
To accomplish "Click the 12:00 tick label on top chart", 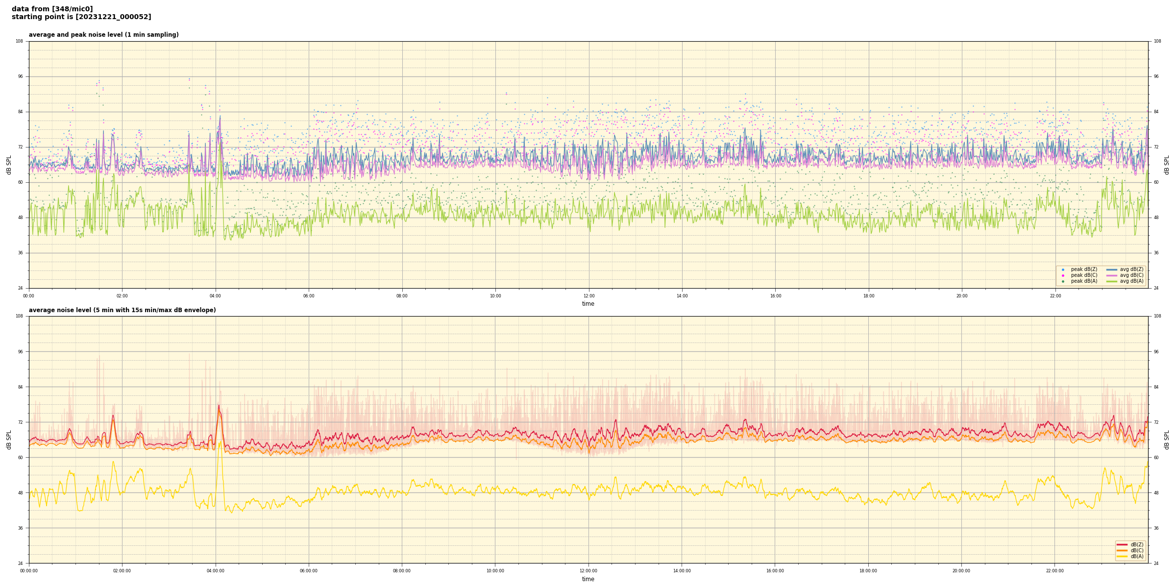I will [x=588, y=296].
